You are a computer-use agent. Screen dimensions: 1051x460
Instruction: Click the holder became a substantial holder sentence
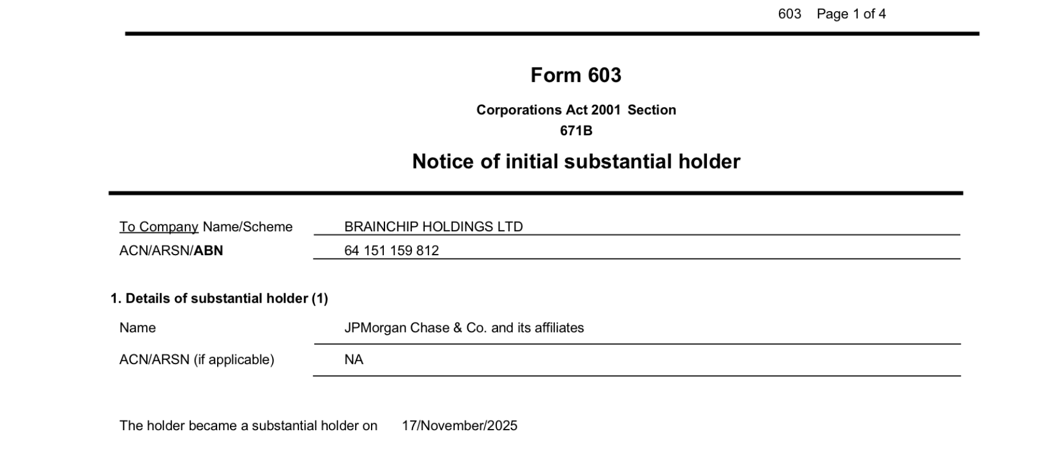coord(248,425)
